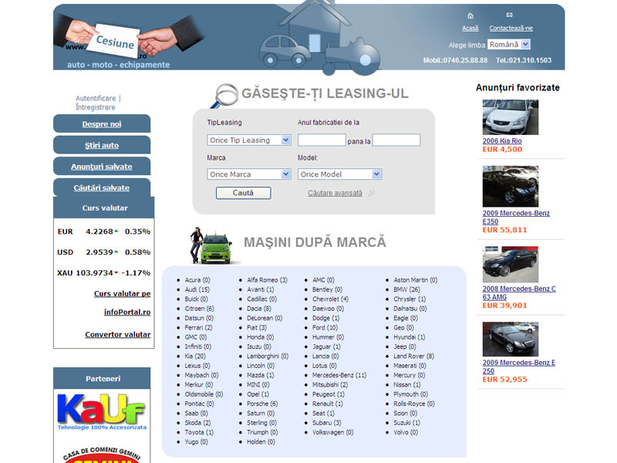Select the Mercedes-Benz (11) brand
The height and width of the screenshot is (463, 617).
(x=339, y=375)
